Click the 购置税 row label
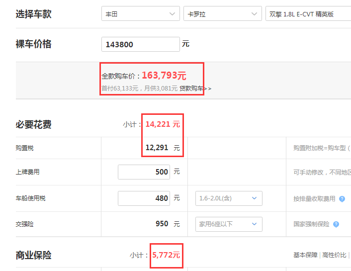Image resolution: width=351 pixels, height=271 pixels. click(25, 148)
